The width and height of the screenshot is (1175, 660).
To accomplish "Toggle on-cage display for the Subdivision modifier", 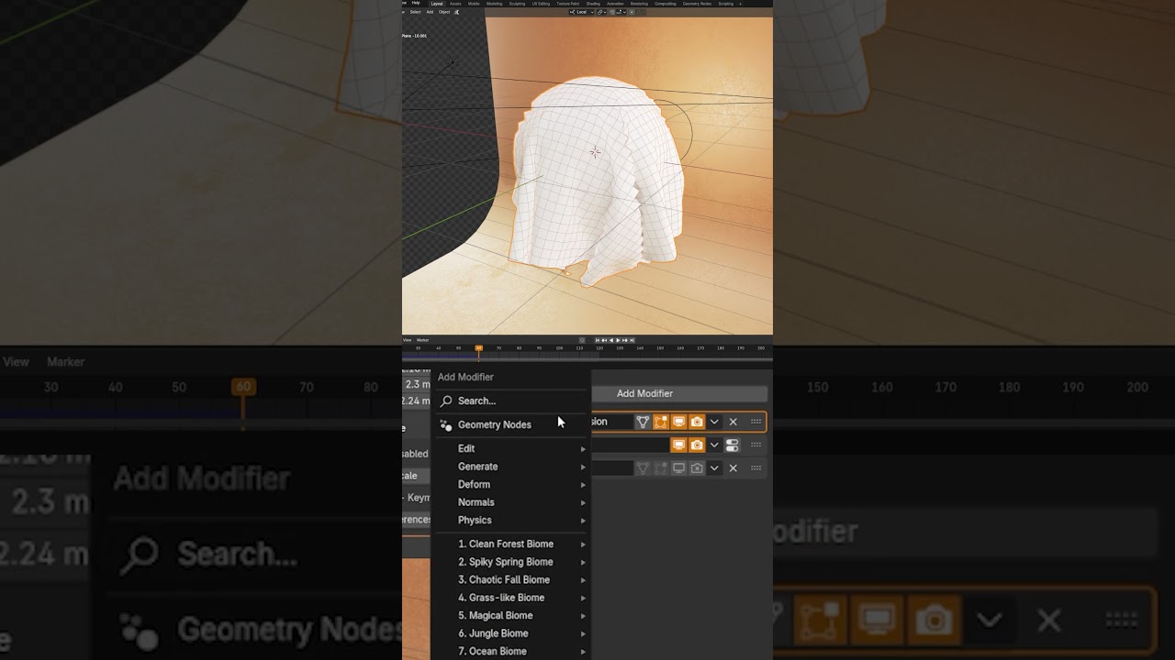I will point(643,422).
